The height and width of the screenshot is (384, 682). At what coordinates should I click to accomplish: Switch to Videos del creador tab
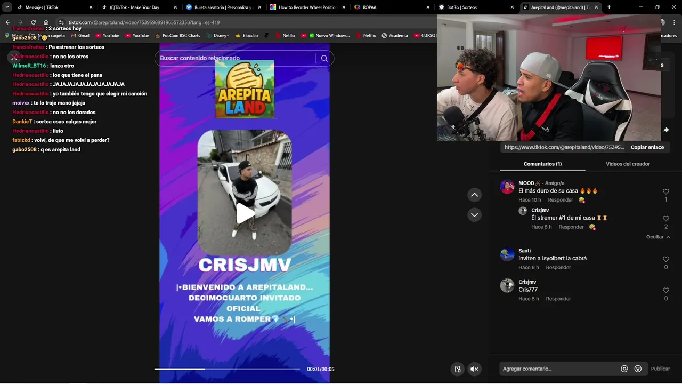coord(628,164)
